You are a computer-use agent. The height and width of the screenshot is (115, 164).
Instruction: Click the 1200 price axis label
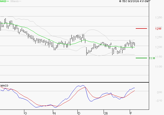pos(159,47)
